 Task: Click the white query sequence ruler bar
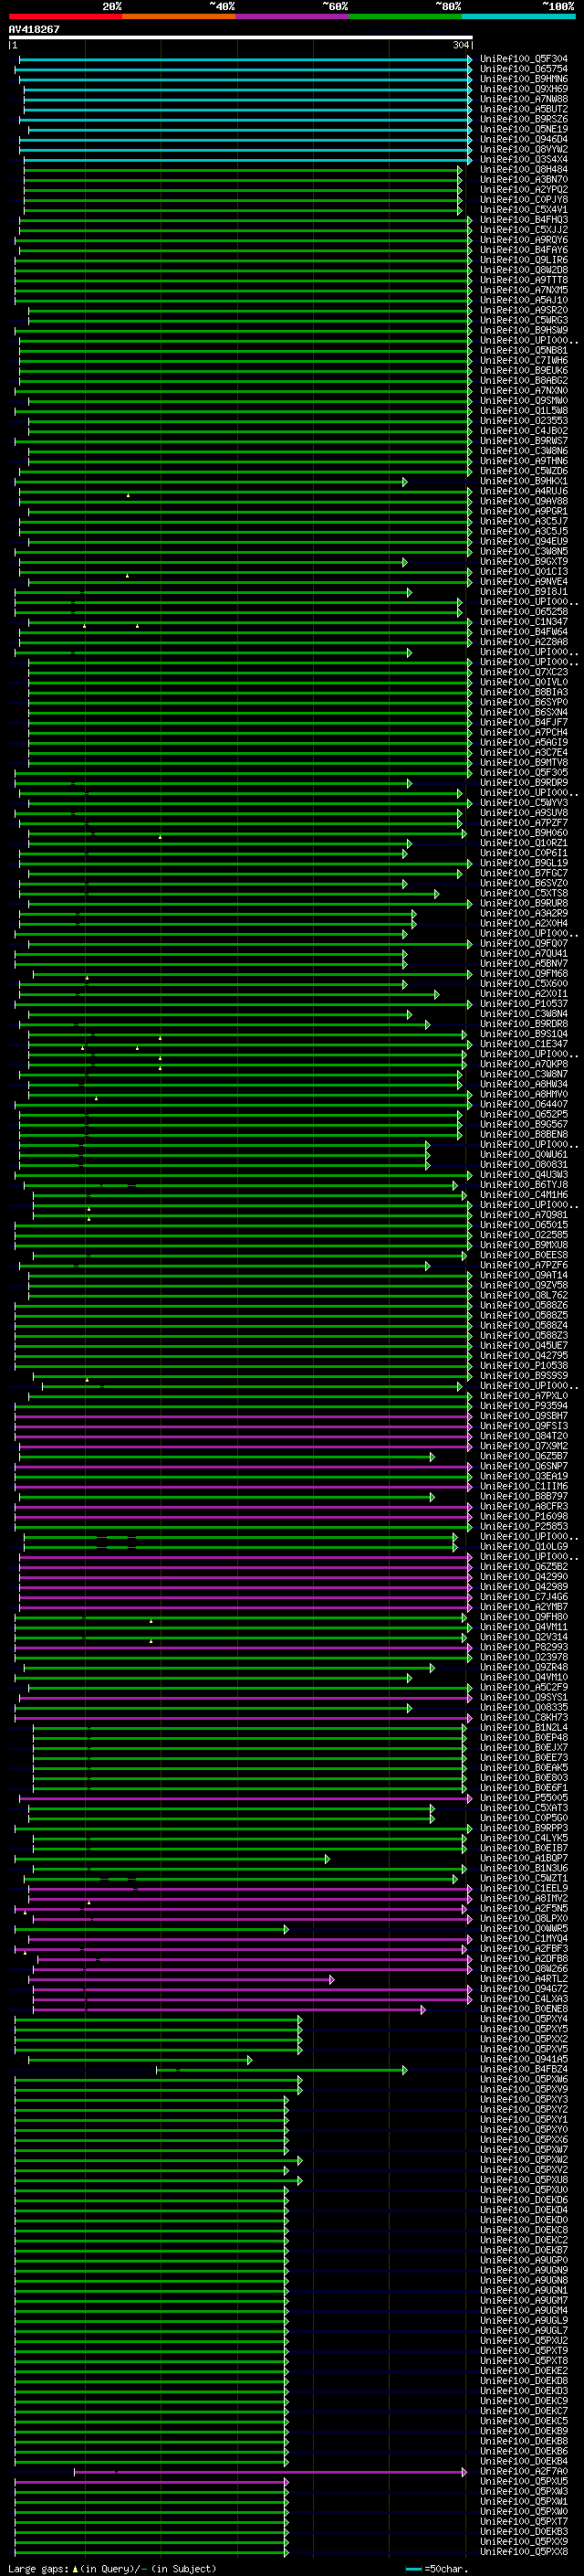(x=241, y=38)
